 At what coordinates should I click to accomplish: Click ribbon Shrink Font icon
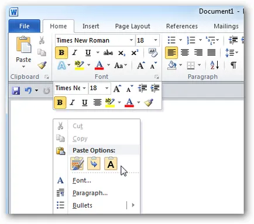click(x=153, y=66)
